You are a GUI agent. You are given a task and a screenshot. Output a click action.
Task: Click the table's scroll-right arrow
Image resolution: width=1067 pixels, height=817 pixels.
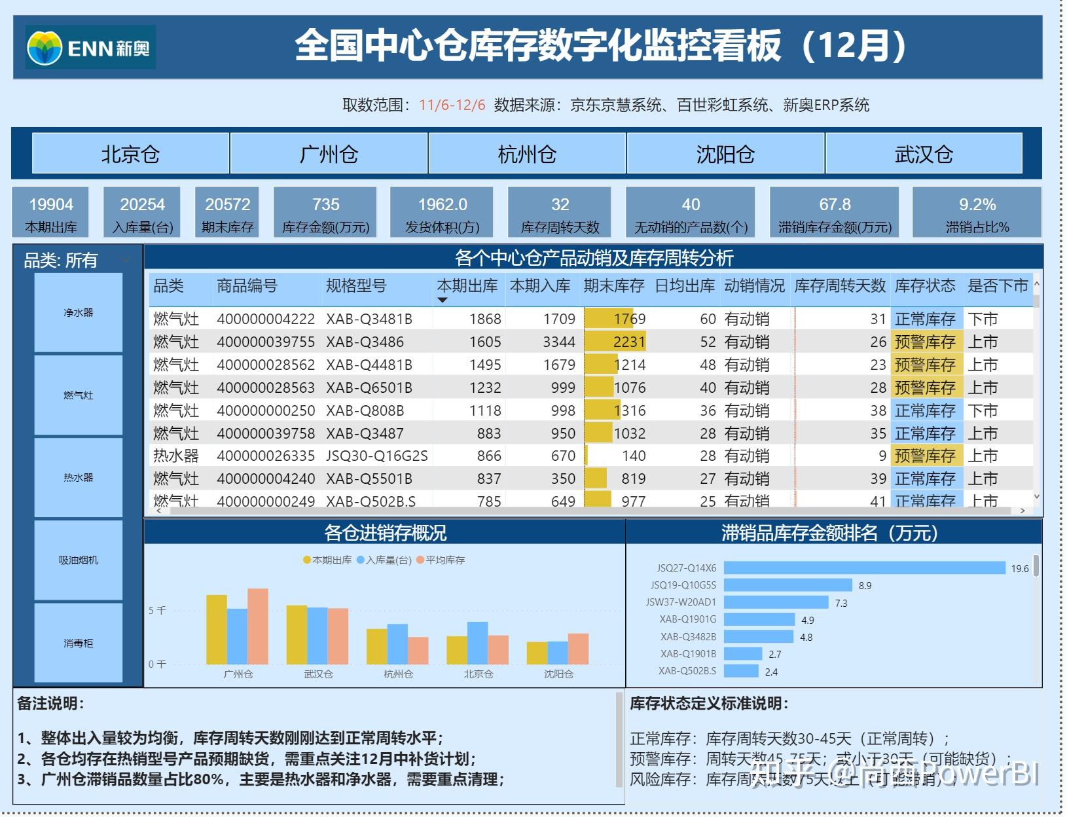1022,511
